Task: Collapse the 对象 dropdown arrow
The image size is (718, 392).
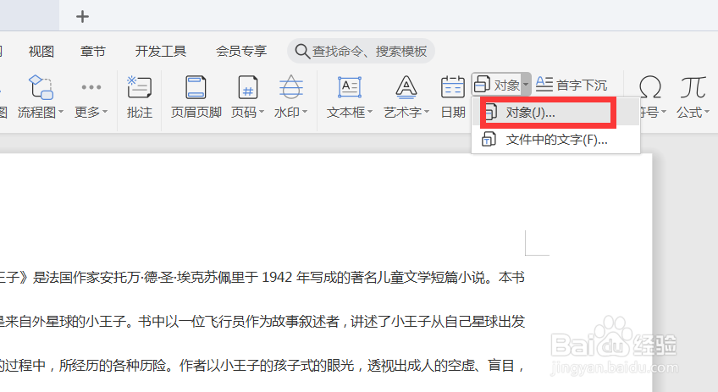Action: [526, 85]
